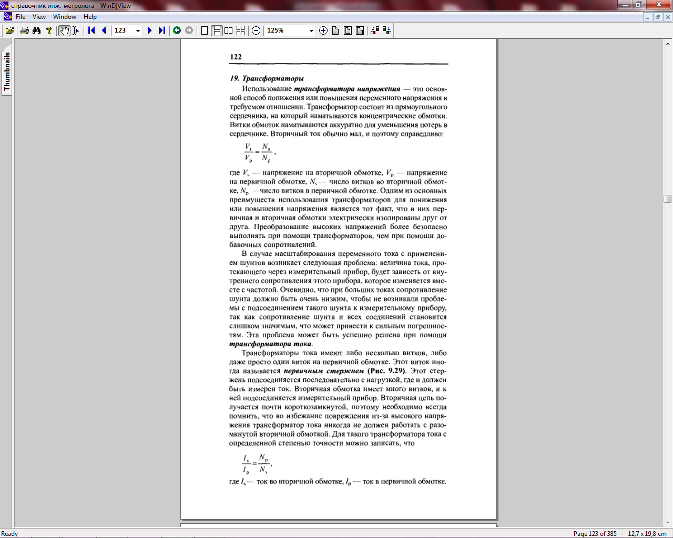Click the Zoom out minus icon
Screen dimensions: 673x538
[256, 30]
